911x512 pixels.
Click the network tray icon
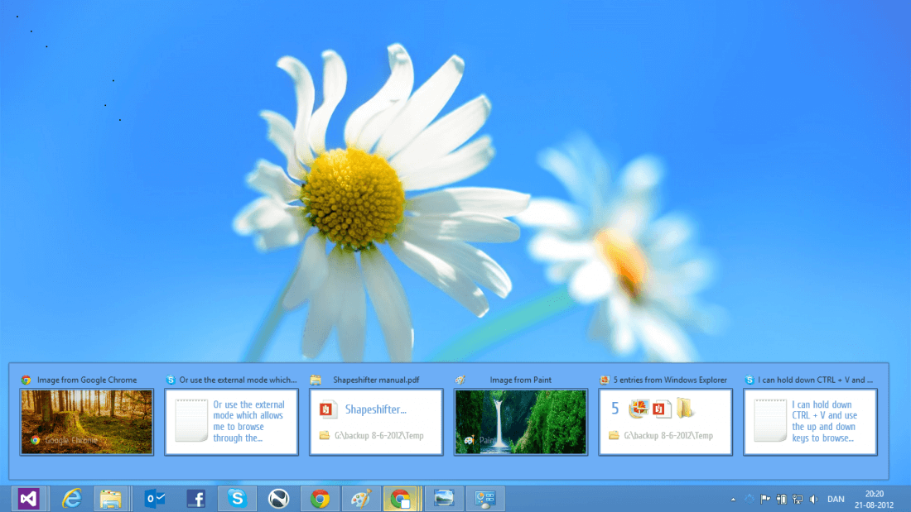pos(797,499)
